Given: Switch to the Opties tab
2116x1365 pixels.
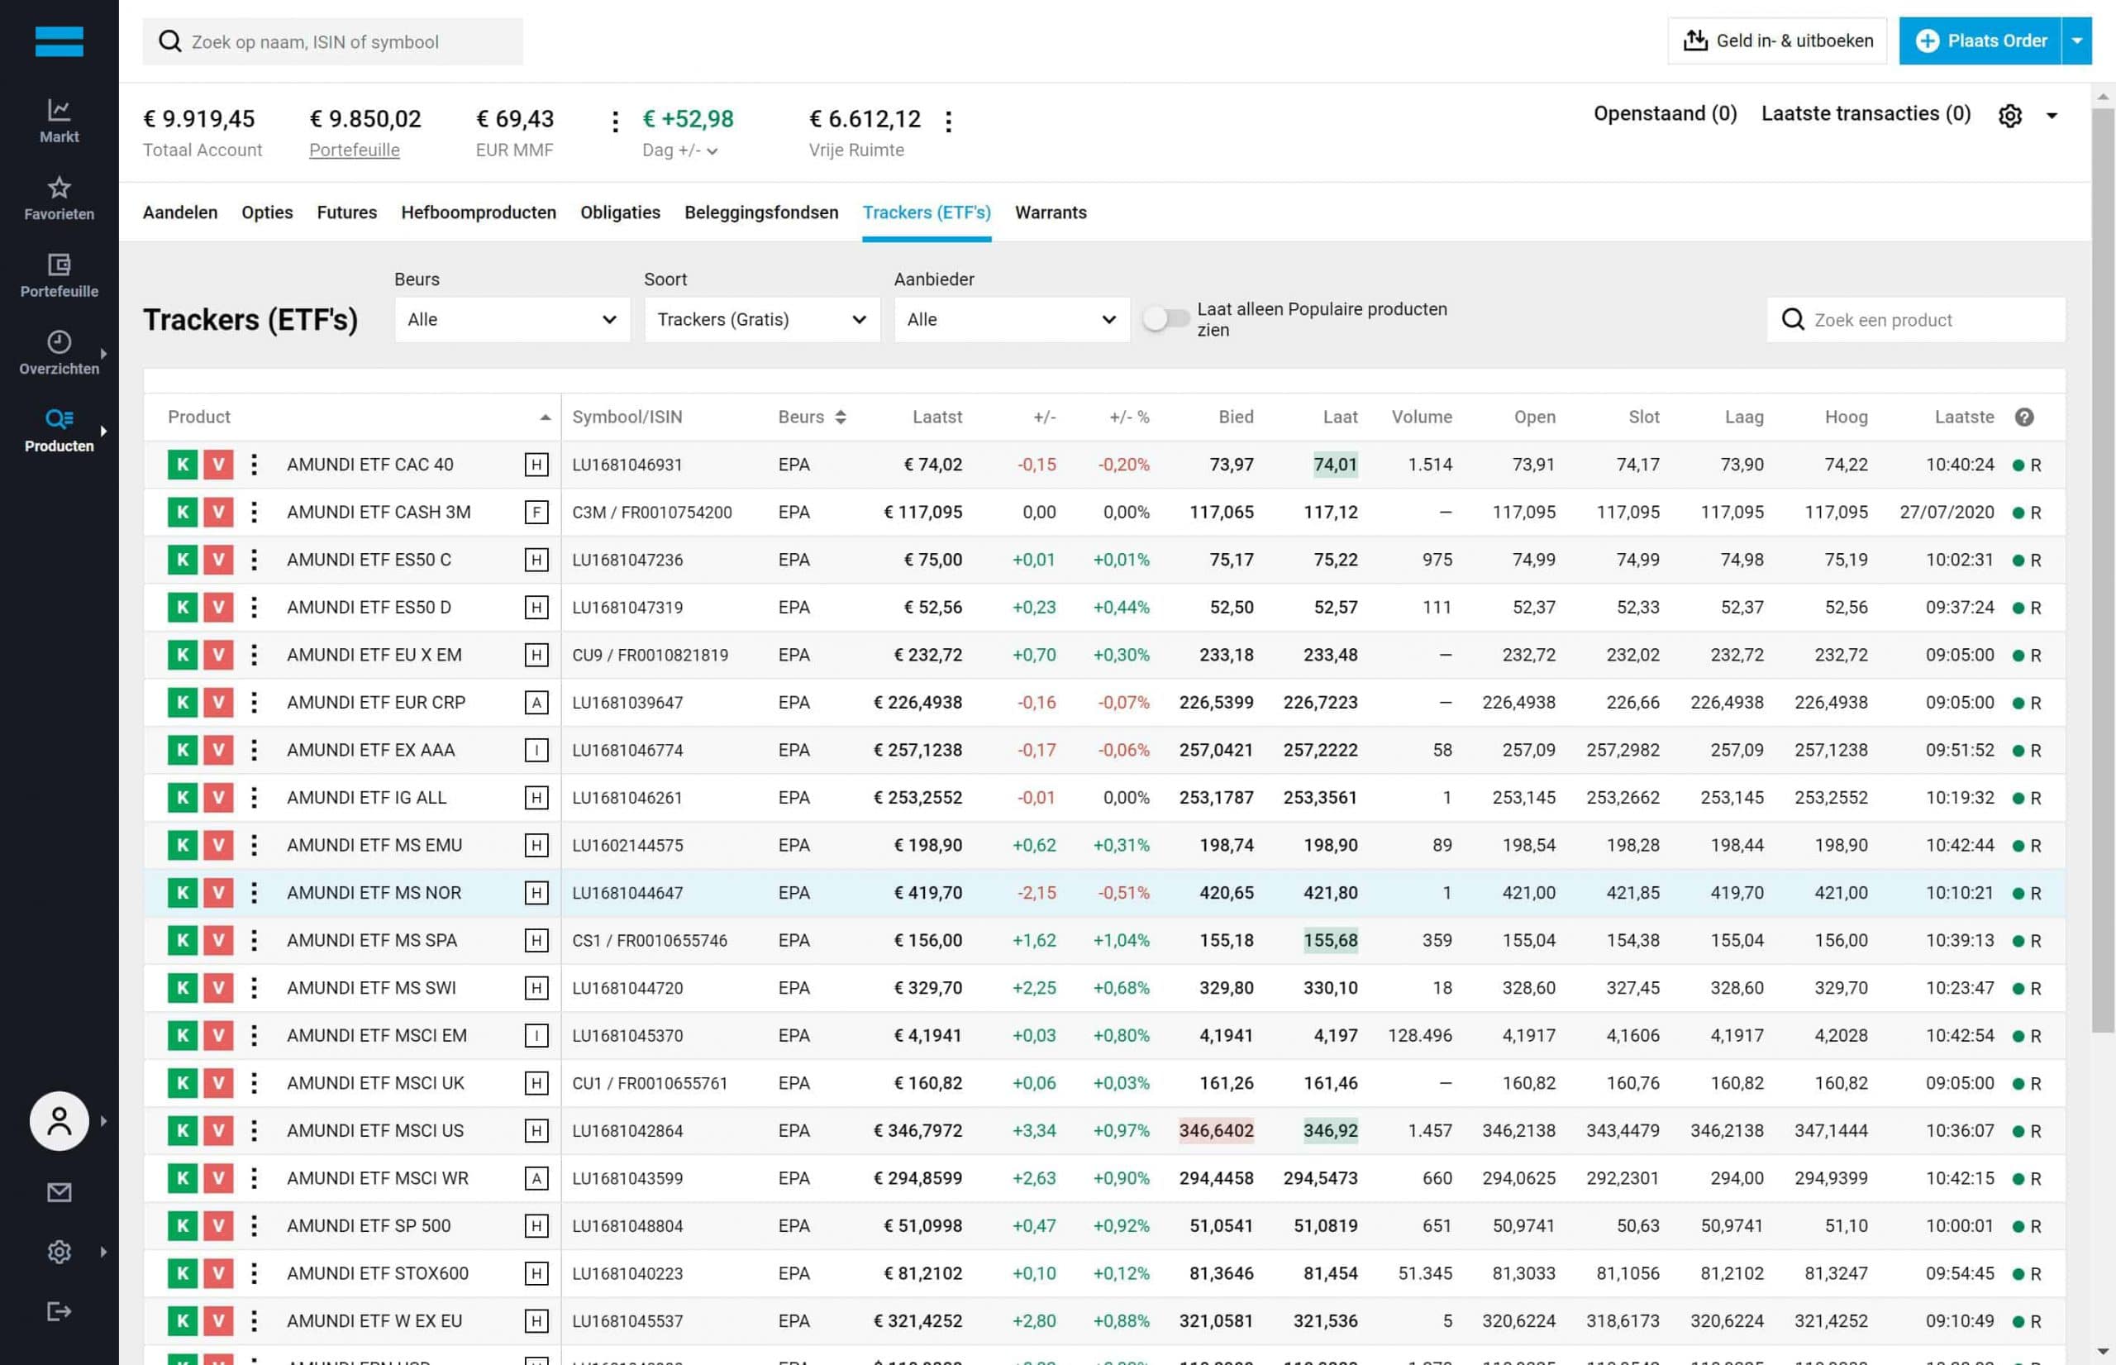Looking at the screenshot, I should 267,212.
